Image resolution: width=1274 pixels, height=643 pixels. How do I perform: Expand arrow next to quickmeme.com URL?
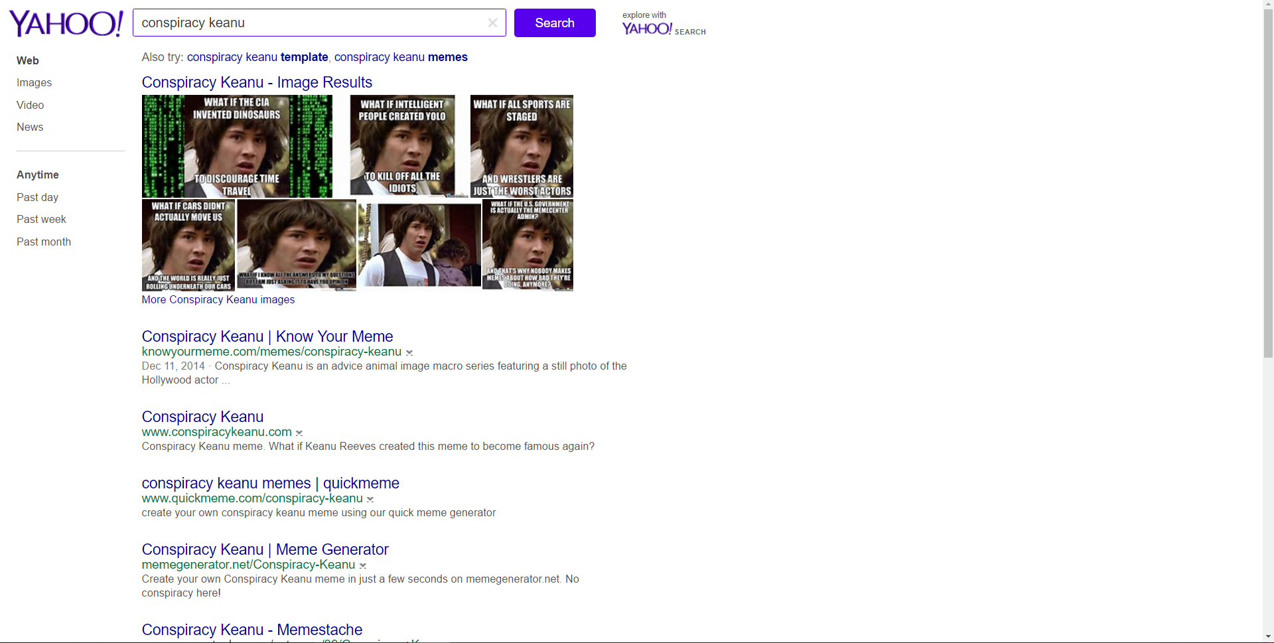[x=370, y=500]
